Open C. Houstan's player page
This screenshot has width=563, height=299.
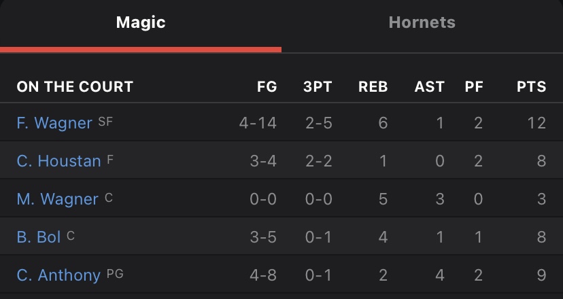click(x=59, y=161)
